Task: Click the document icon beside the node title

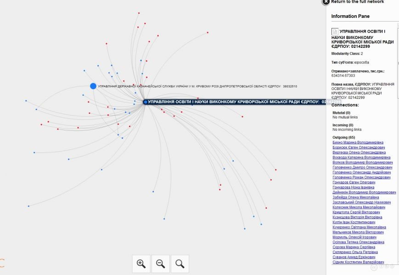Action: (335, 32)
